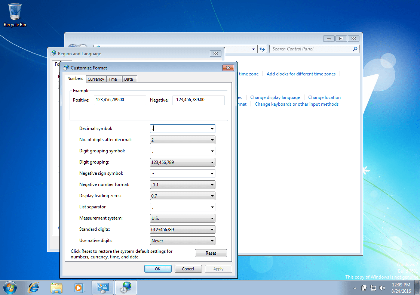420x295 pixels.
Task: Expand the Decimal symbol dropdown
Action: click(x=212, y=129)
